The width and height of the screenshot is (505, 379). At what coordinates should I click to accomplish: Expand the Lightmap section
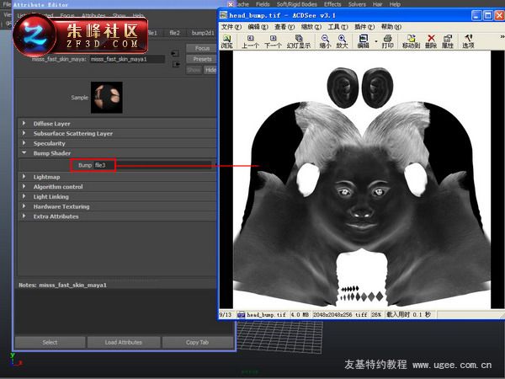[x=24, y=177]
